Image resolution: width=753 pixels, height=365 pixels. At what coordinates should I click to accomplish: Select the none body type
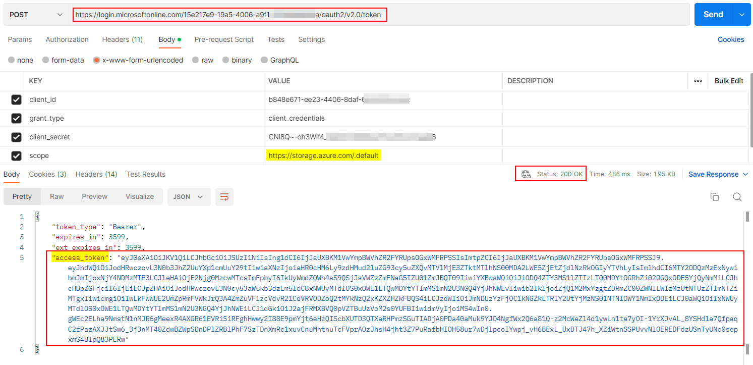(x=21, y=60)
